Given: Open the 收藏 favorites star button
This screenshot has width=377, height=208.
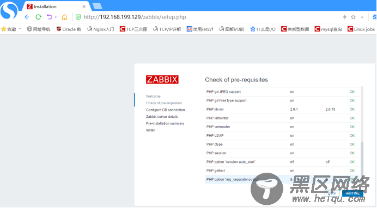Looking at the screenshot, I should (9, 29).
